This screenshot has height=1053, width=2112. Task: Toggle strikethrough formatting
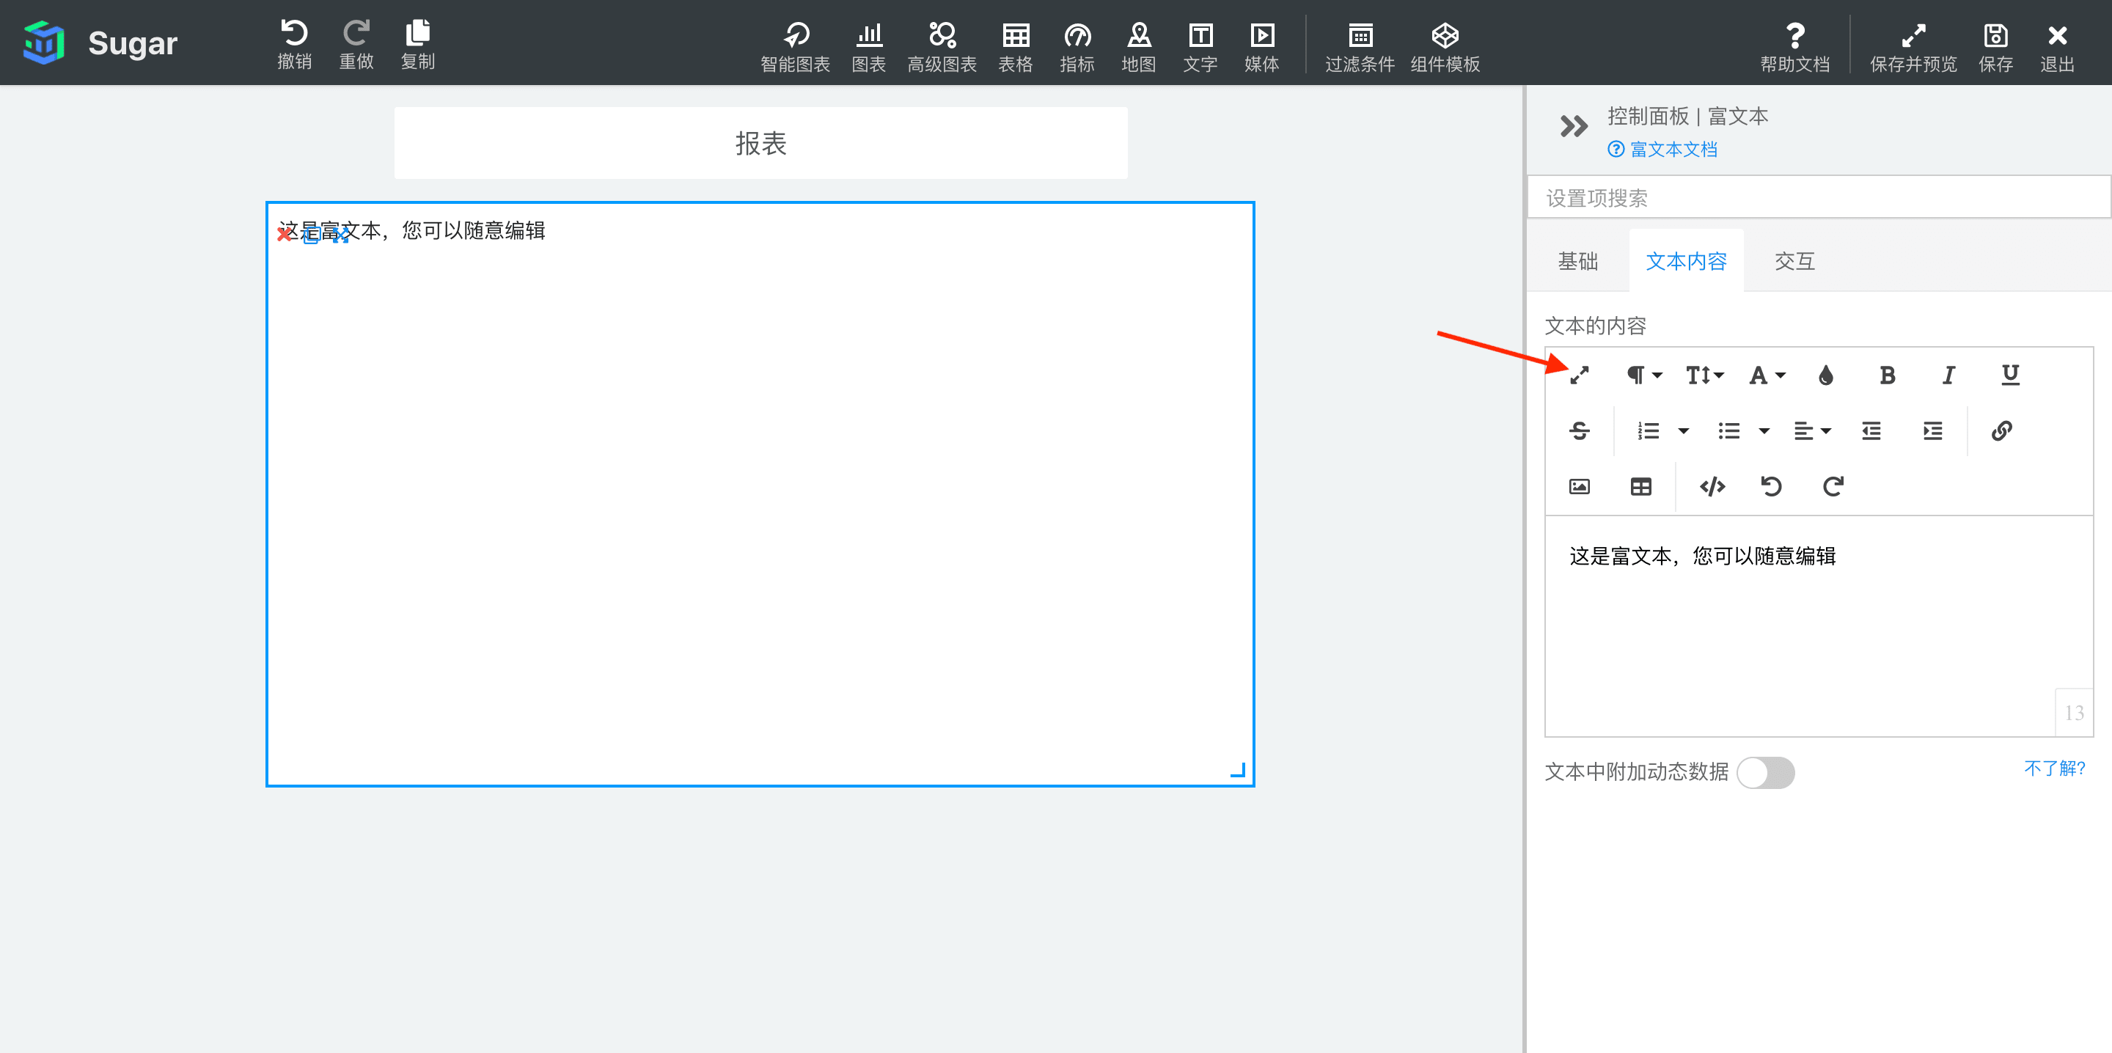click(1579, 430)
